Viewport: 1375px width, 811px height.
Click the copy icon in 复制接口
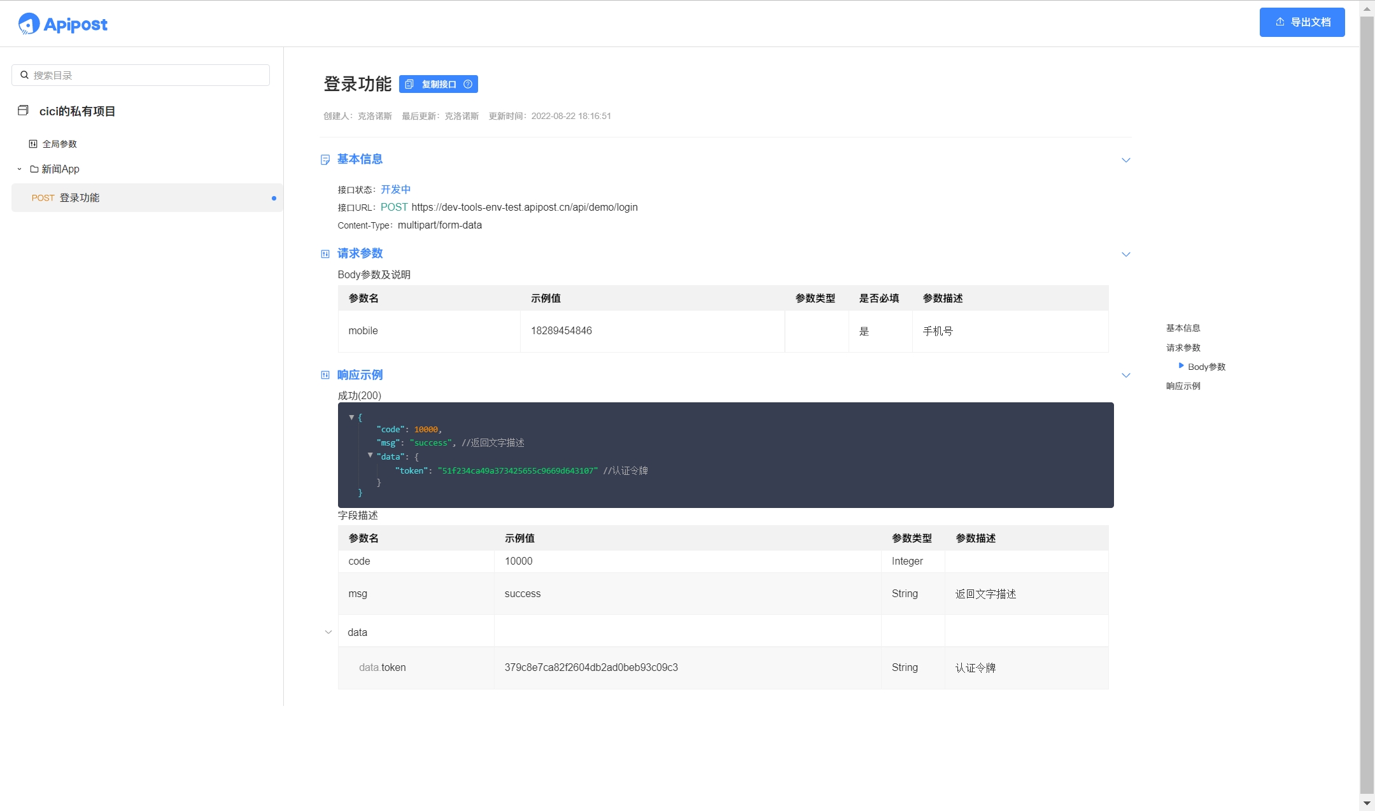click(x=409, y=84)
